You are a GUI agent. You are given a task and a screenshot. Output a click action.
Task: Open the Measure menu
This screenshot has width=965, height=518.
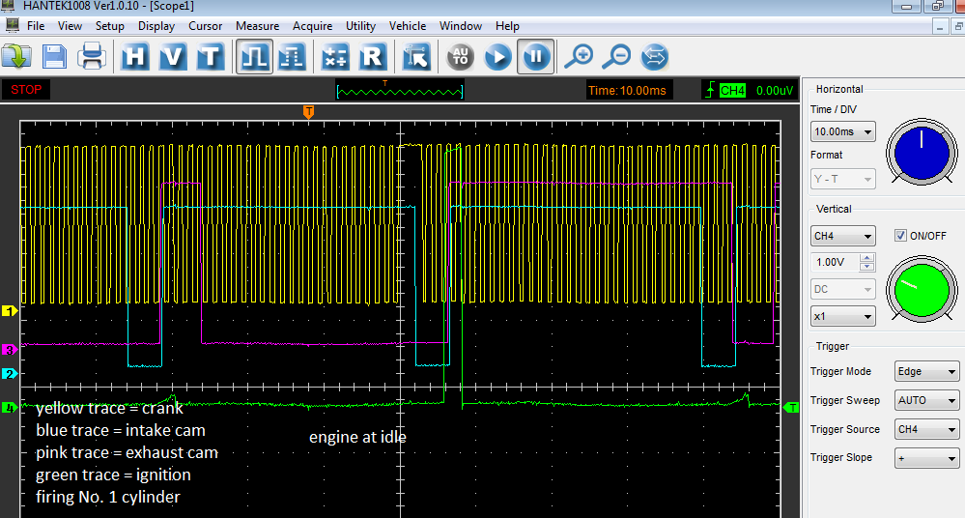pyautogui.click(x=257, y=26)
